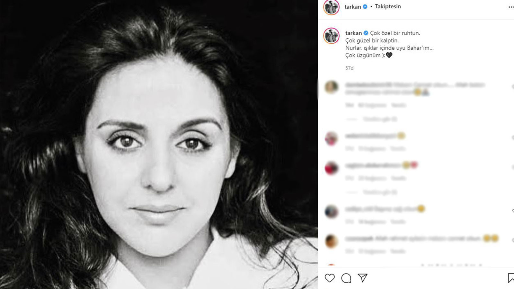The height and width of the screenshot is (289, 514).
Task: Save the post with the bookmark icon
Action: click(x=511, y=278)
